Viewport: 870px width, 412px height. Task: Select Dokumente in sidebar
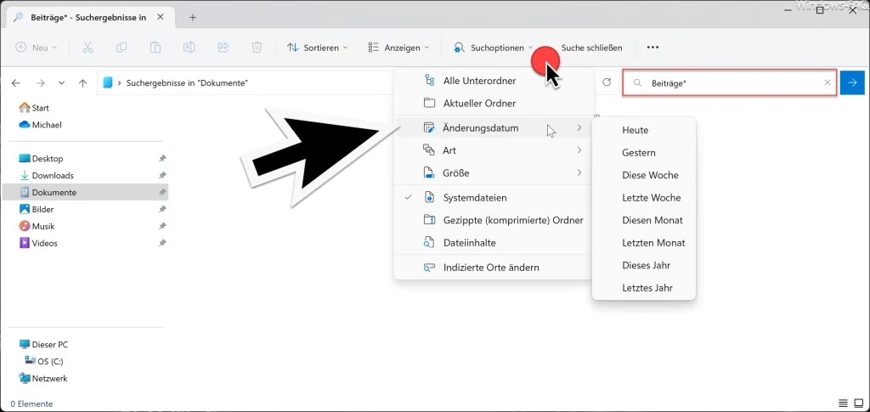pos(85,193)
